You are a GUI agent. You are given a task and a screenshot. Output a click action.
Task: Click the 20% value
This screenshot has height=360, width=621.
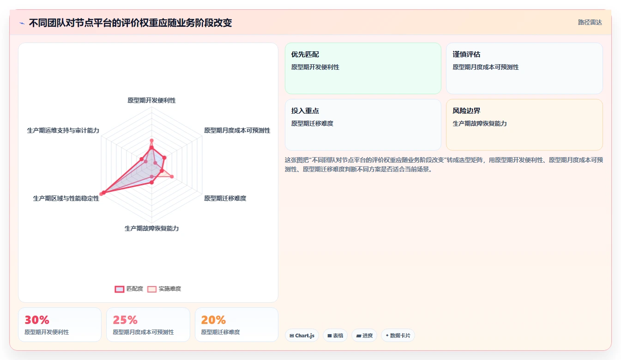pyautogui.click(x=213, y=320)
